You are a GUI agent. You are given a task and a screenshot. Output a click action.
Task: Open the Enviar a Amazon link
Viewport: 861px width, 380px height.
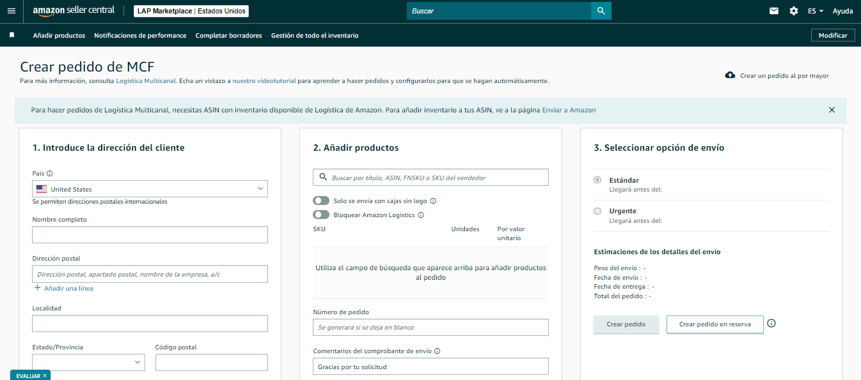[x=569, y=110]
